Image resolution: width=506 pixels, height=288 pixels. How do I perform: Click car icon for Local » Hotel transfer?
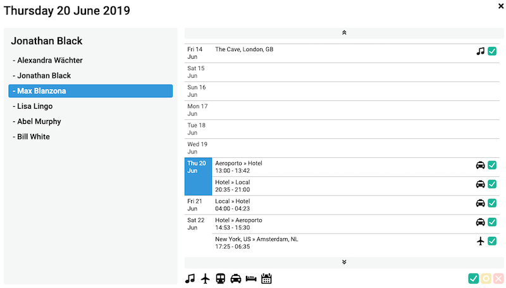point(481,203)
